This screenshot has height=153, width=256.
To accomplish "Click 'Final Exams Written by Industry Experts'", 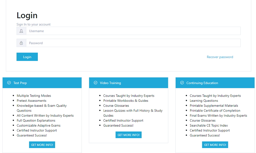I will pyautogui.click(x=218, y=116).
